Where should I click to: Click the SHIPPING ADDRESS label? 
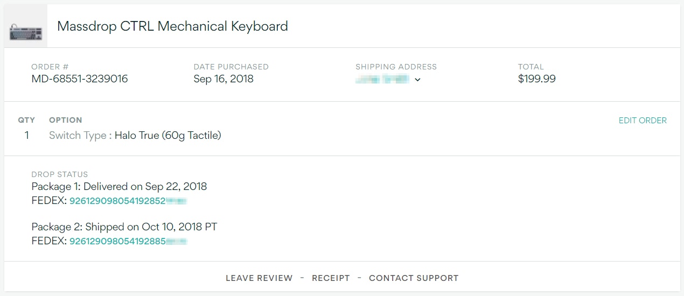396,67
